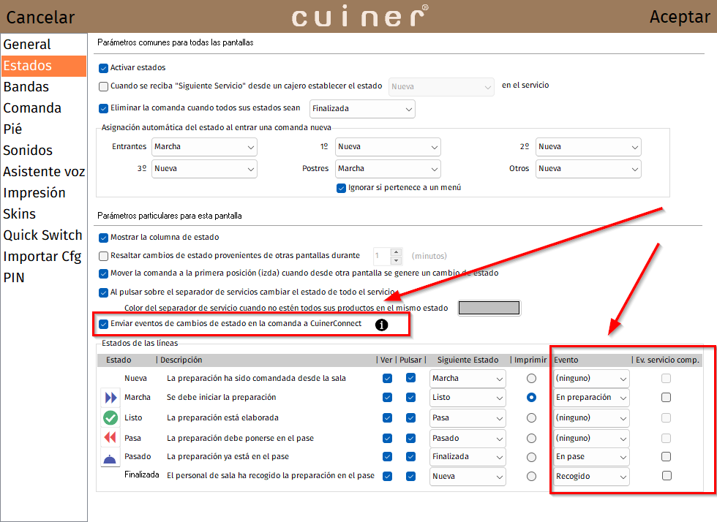Open the Comanda section
Screen dimensions: 717x522
click(x=44, y=108)
